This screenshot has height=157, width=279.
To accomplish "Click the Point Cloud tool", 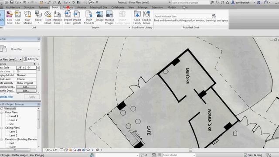I will 48,17.
